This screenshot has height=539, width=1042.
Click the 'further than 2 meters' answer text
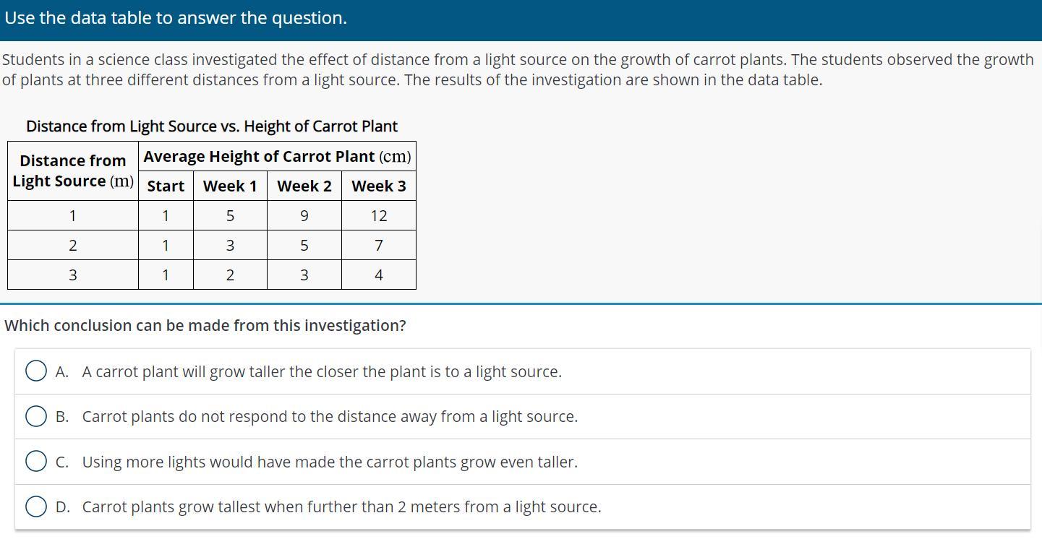pyautogui.click(x=341, y=507)
